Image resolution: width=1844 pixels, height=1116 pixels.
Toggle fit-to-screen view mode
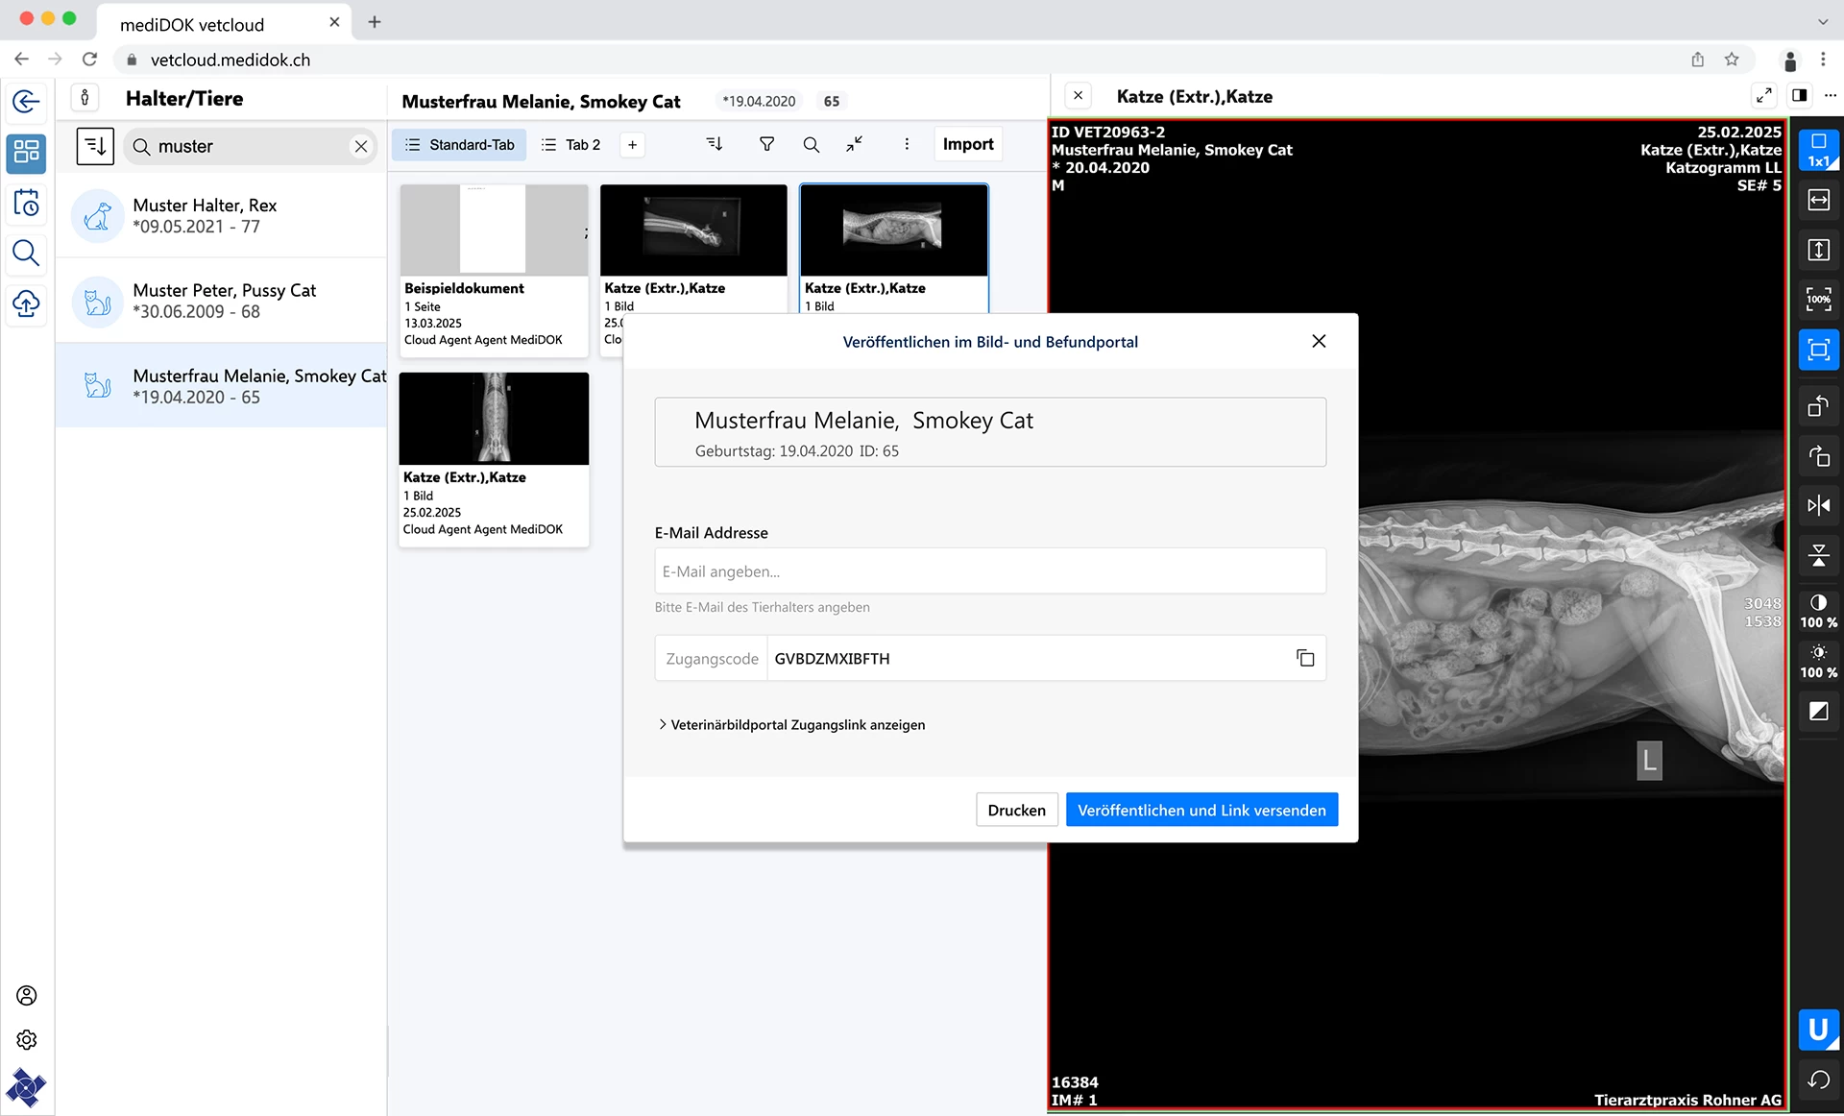1819,350
